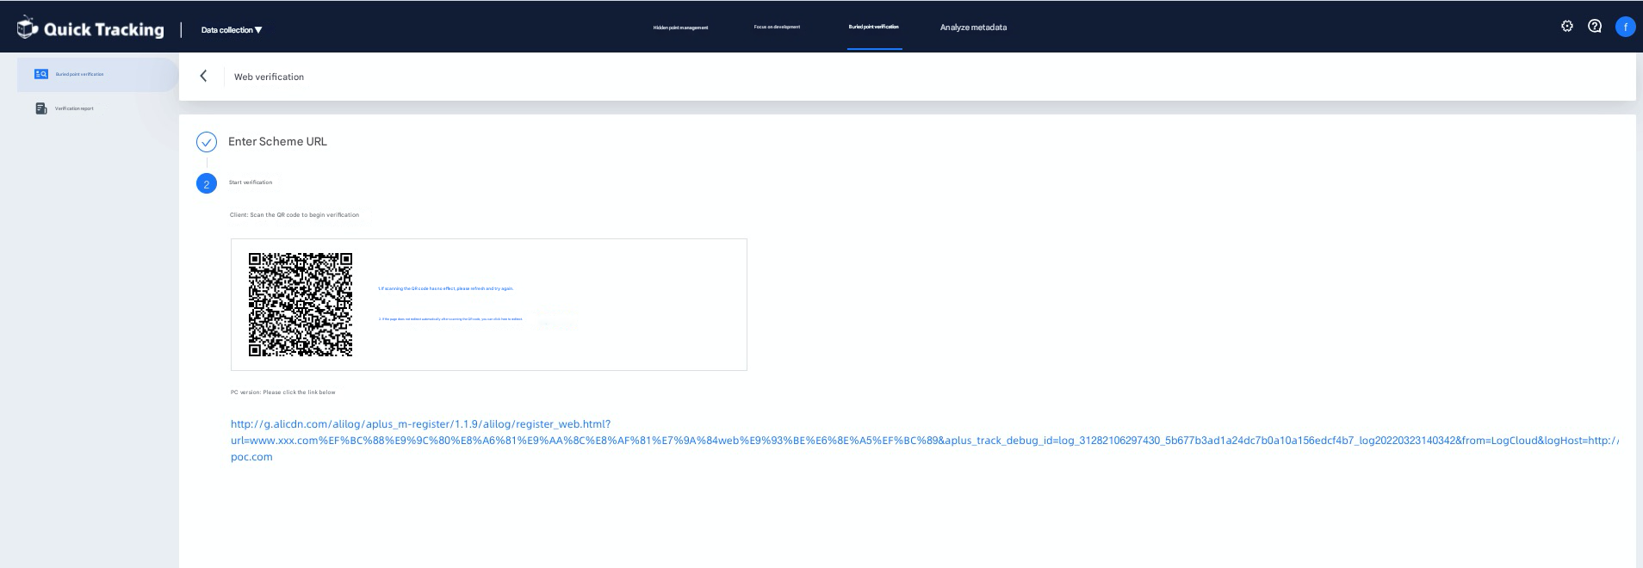Open the Analyze metadata tab
The height and width of the screenshot is (568, 1643).
pyautogui.click(x=973, y=28)
